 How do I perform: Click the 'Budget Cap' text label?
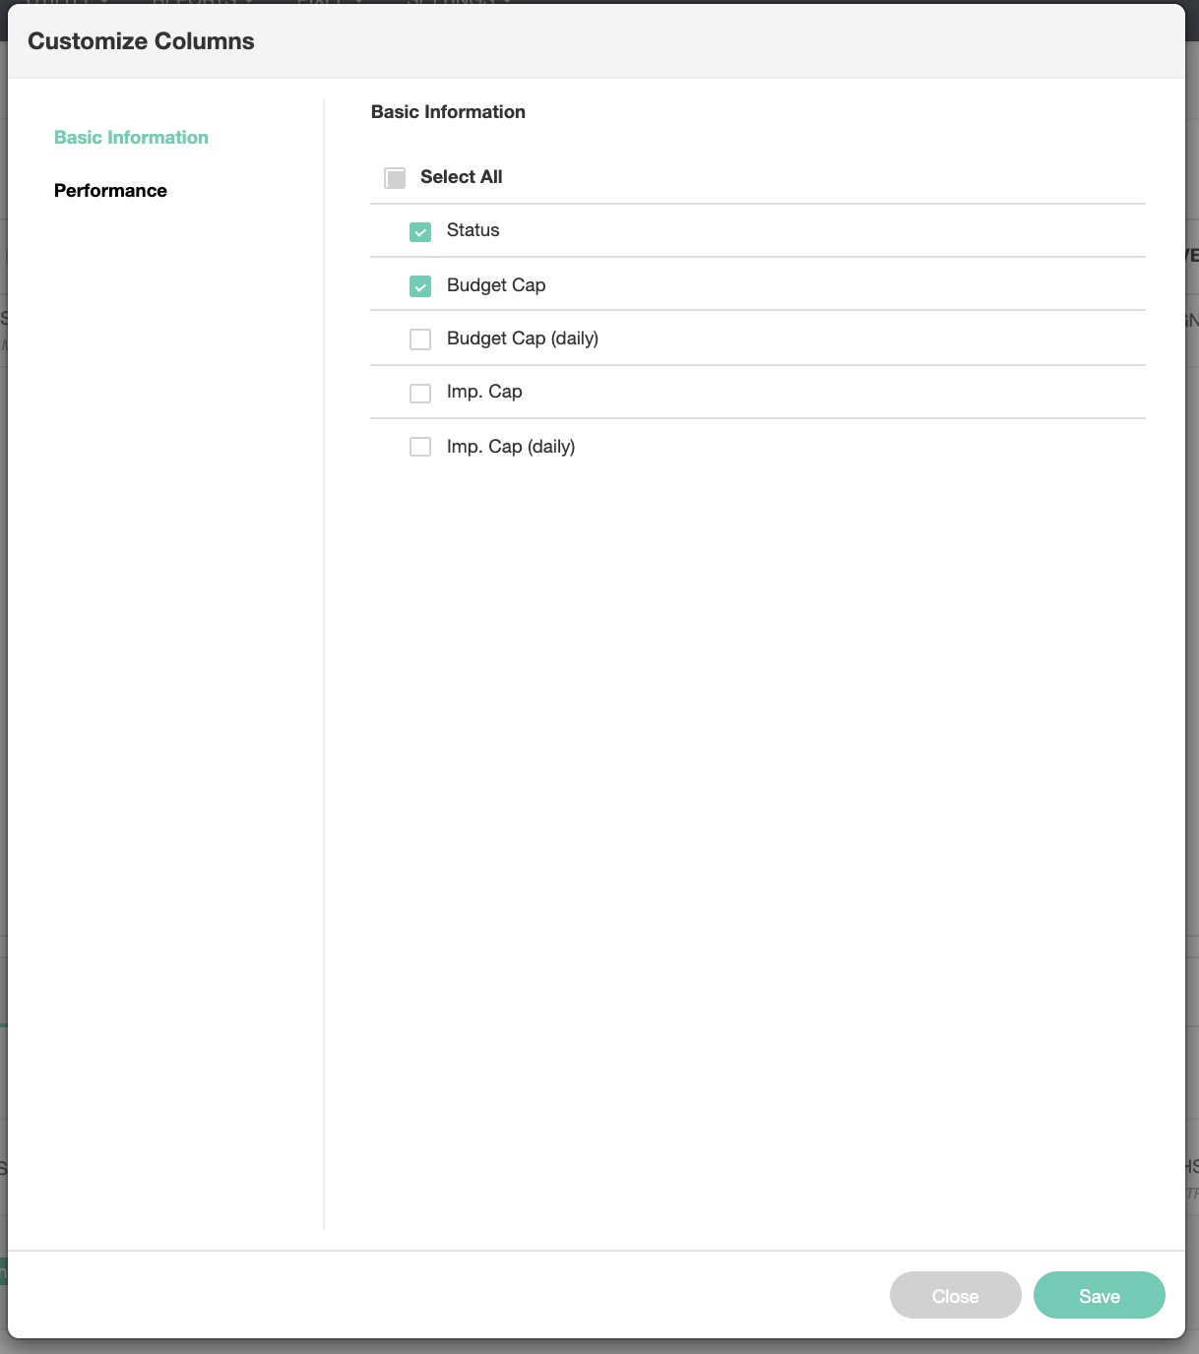point(495,285)
